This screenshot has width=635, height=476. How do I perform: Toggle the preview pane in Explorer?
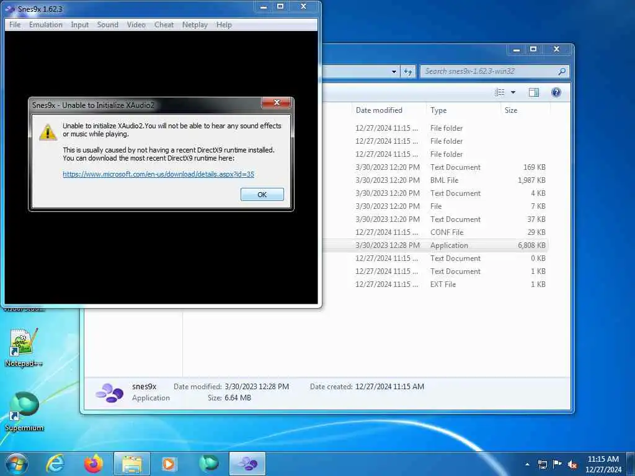click(x=534, y=93)
